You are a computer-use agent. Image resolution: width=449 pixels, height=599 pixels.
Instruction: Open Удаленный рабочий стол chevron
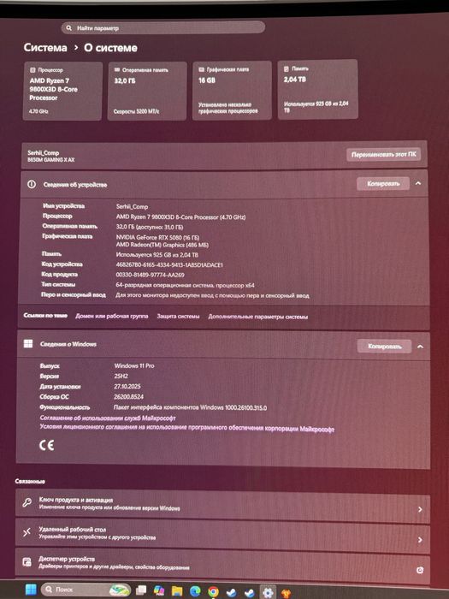point(420,540)
